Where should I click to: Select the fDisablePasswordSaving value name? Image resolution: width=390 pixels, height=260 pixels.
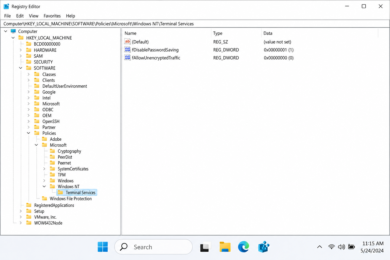click(x=155, y=50)
